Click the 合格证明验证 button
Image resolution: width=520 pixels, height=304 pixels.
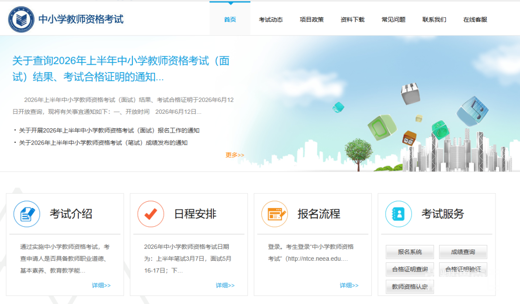click(x=463, y=269)
